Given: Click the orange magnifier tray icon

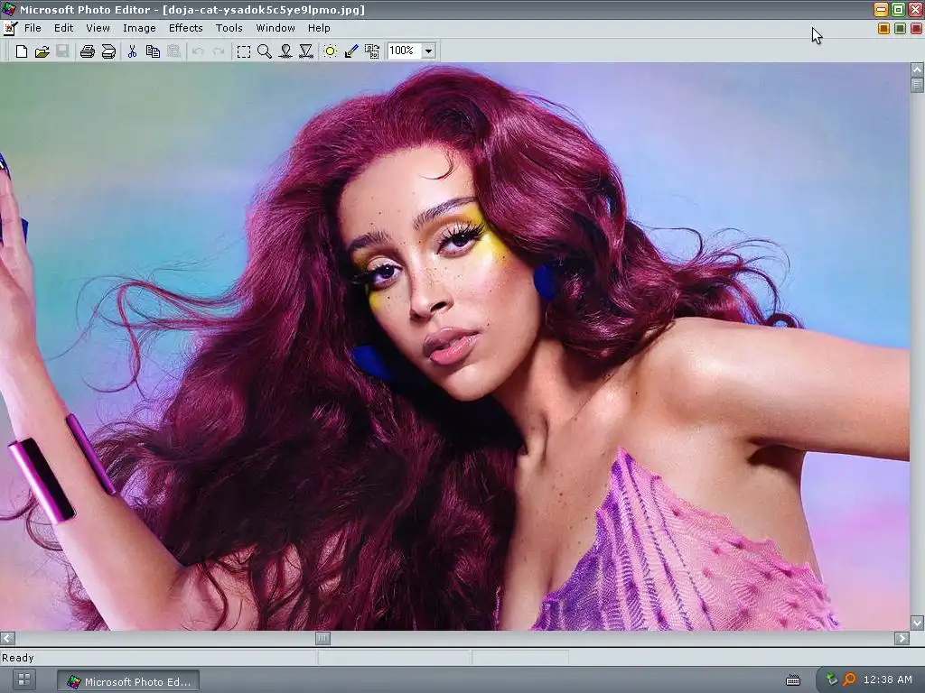Looking at the screenshot, I should (849, 679).
